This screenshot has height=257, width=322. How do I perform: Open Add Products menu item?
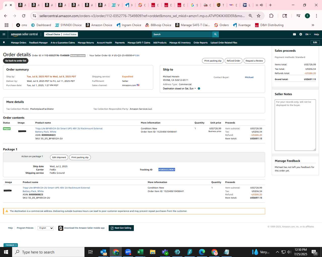[160, 43]
